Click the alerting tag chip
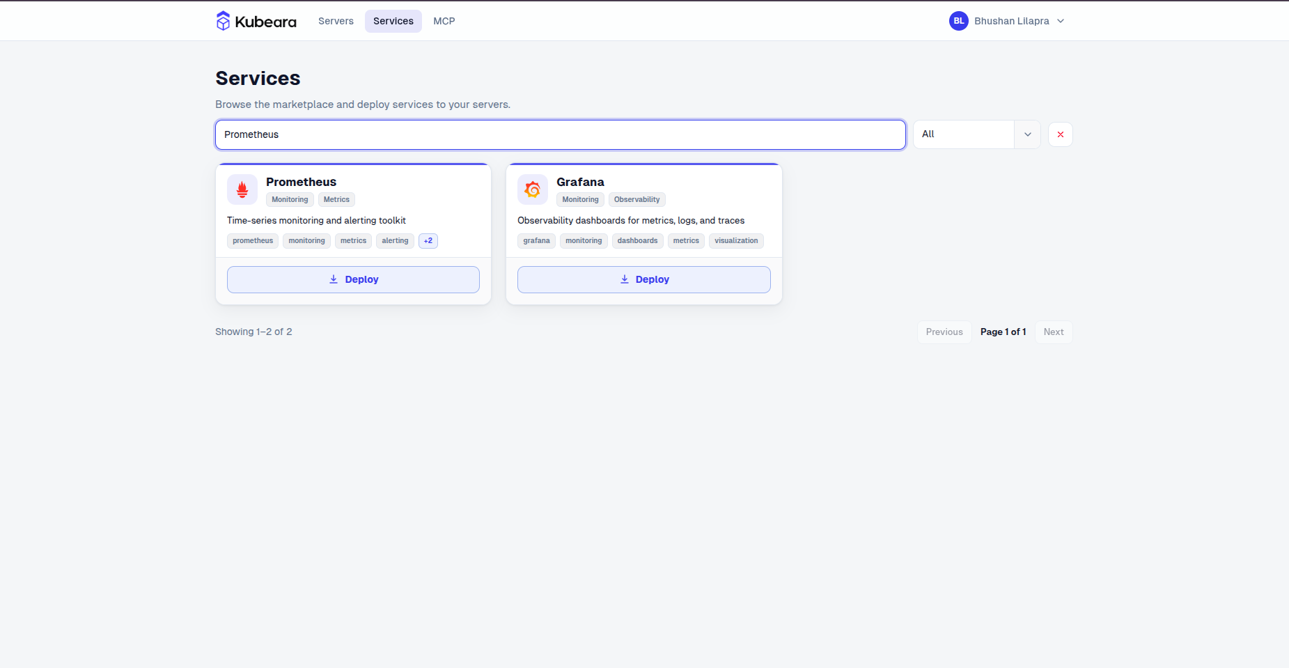 395,241
